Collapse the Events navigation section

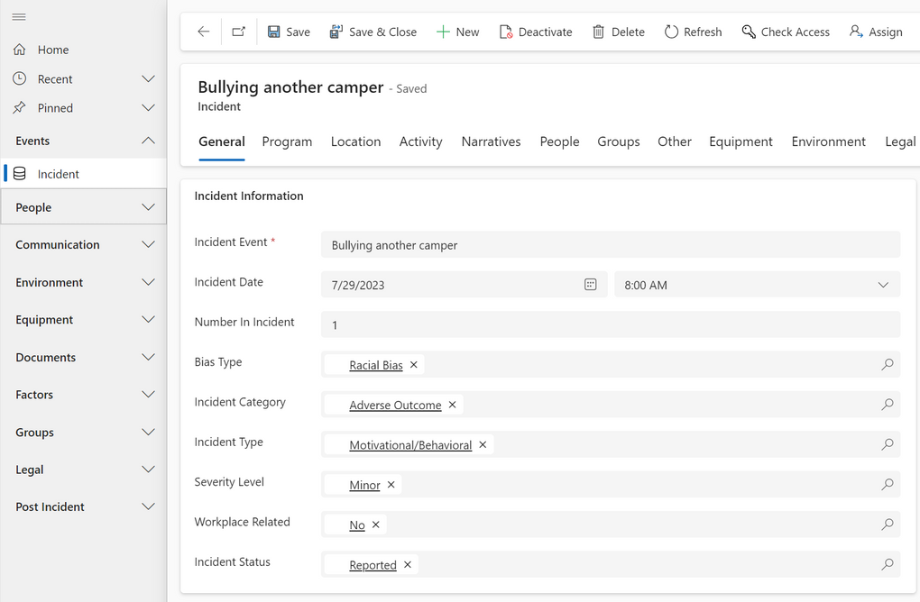point(148,141)
